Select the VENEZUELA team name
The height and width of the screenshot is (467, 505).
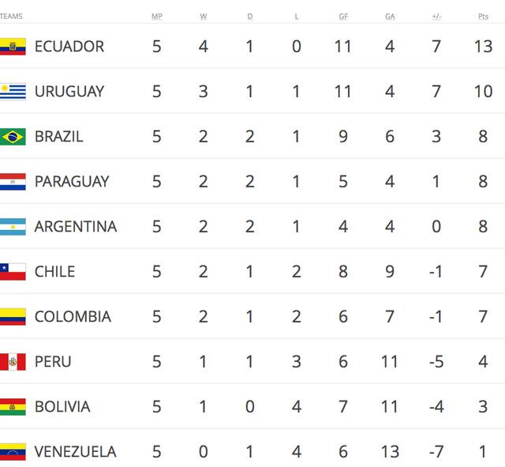76,452
